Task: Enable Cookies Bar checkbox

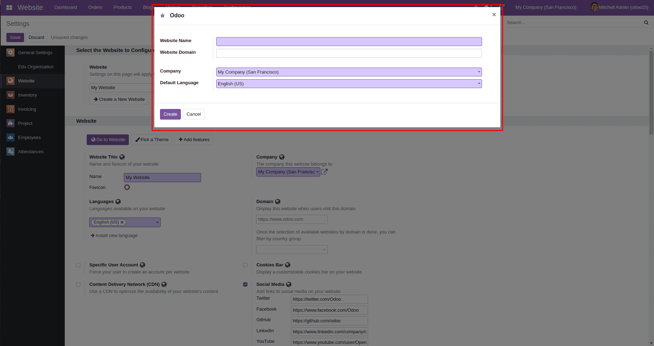Action: pyautogui.click(x=245, y=265)
